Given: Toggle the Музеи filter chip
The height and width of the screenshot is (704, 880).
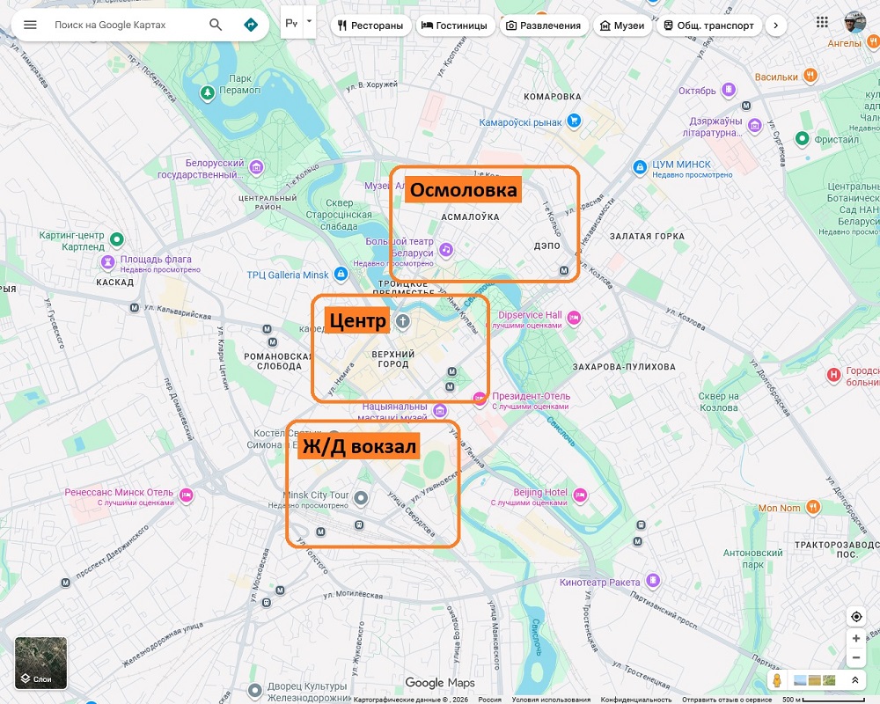Looking at the screenshot, I should [x=621, y=26].
